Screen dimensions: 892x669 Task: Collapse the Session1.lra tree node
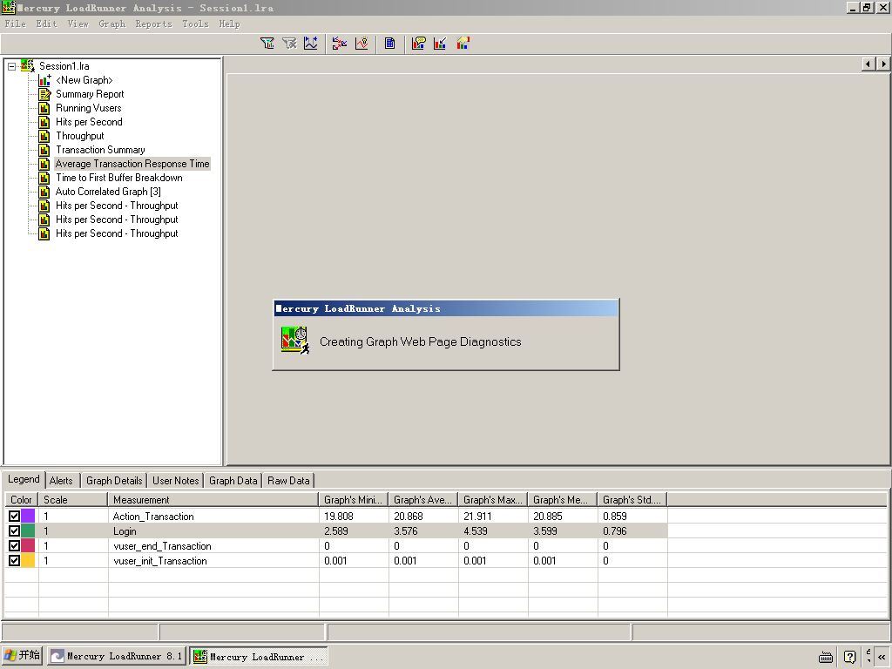tap(11, 66)
